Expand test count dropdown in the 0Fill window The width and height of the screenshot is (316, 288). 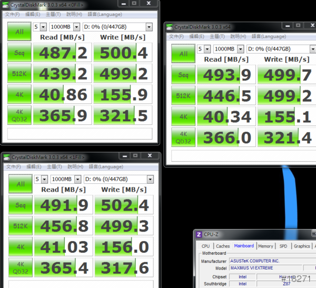click(x=43, y=27)
